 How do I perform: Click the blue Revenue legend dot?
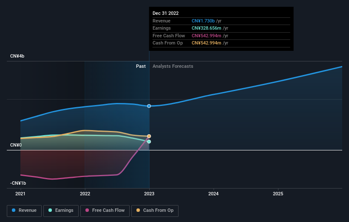pyautogui.click(x=14, y=210)
